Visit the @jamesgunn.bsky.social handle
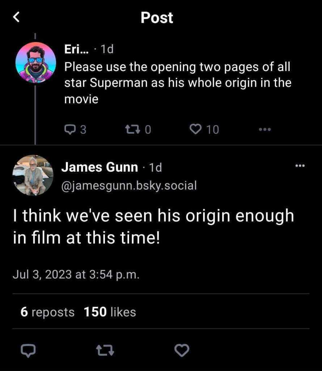322x371 pixels. 129,185
